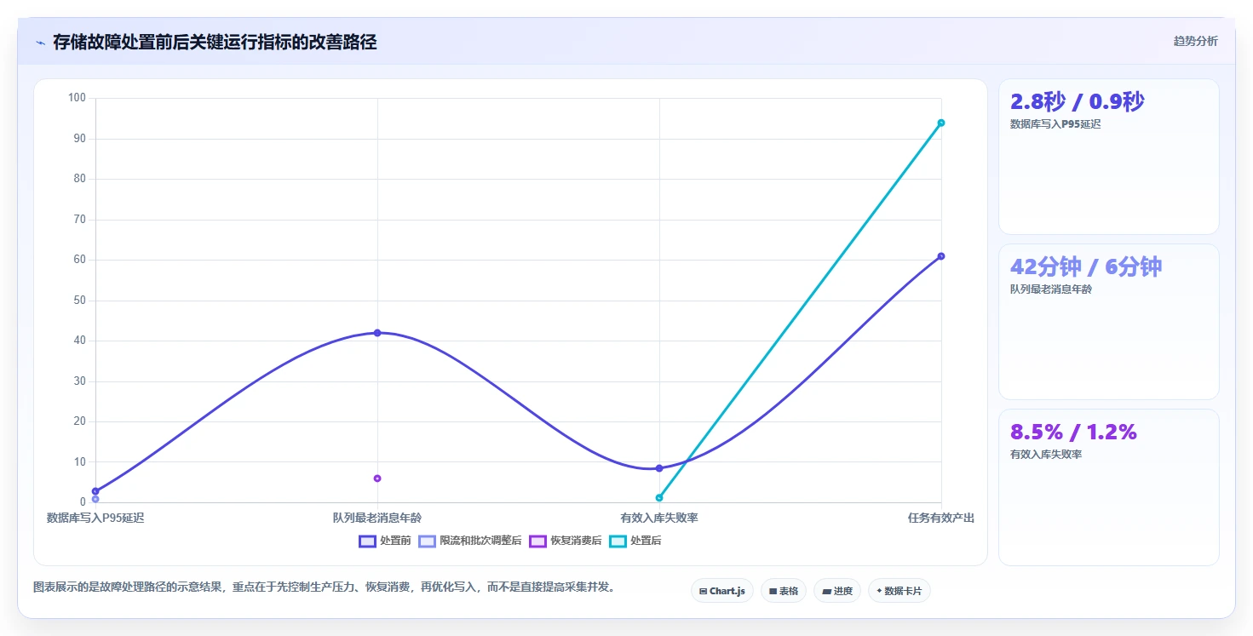Click the 表格 tag
1253x636 pixels.
pyautogui.click(x=784, y=591)
